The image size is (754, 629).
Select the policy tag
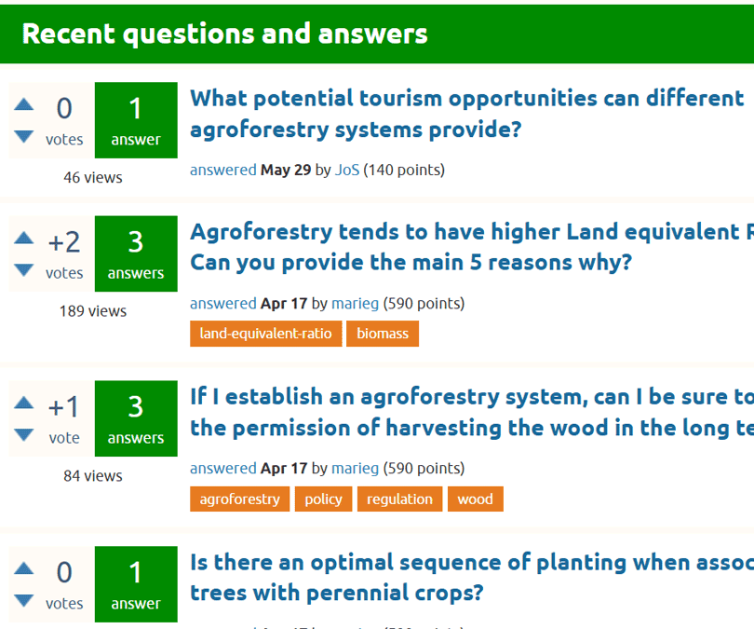(323, 499)
